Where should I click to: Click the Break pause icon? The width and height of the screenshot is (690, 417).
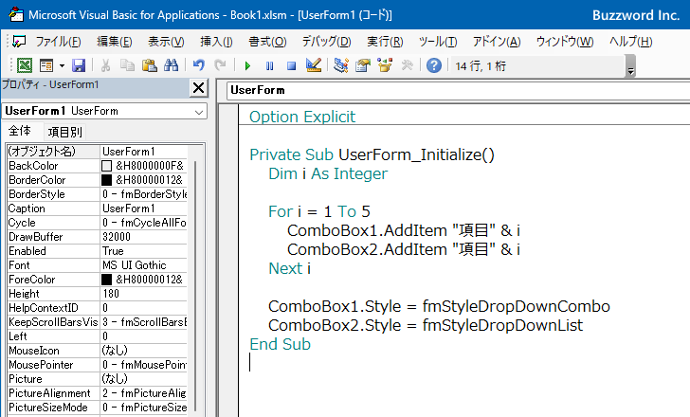[x=269, y=66]
